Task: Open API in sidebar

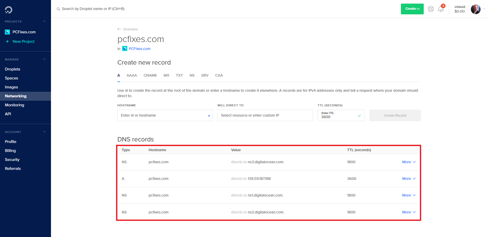Action: [x=8, y=114]
